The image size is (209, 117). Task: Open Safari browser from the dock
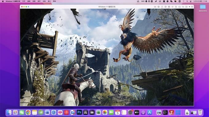click(x=53, y=112)
